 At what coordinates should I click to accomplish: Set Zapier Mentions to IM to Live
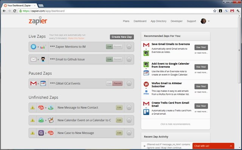(109, 46)
